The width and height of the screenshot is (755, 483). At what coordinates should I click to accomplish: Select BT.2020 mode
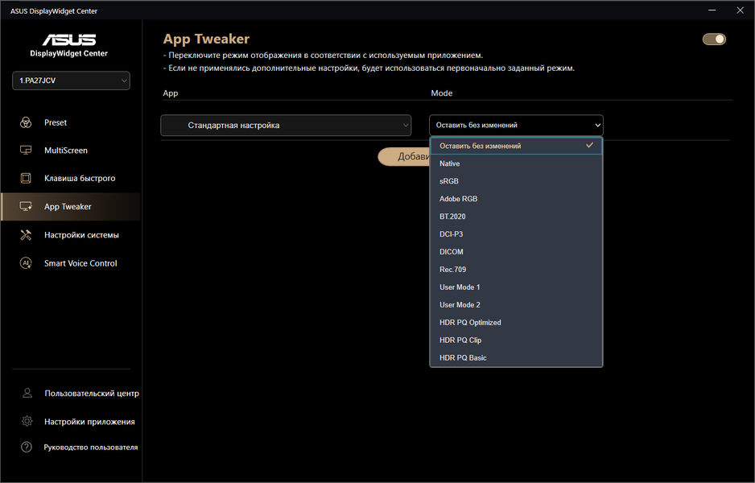click(x=516, y=217)
